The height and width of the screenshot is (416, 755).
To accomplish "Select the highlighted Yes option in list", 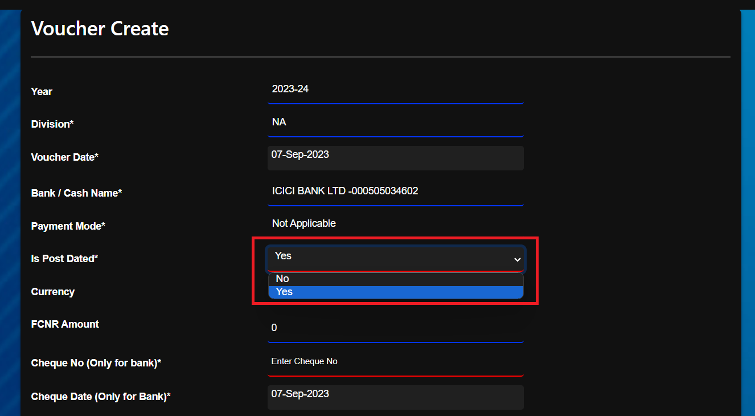I will click(x=396, y=292).
